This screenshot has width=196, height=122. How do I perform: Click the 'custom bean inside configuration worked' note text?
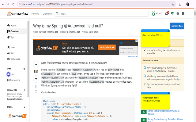click(x=151, y=99)
